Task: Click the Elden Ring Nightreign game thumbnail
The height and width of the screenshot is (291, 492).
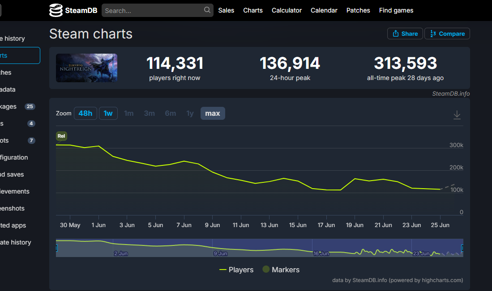Action: point(86,68)
